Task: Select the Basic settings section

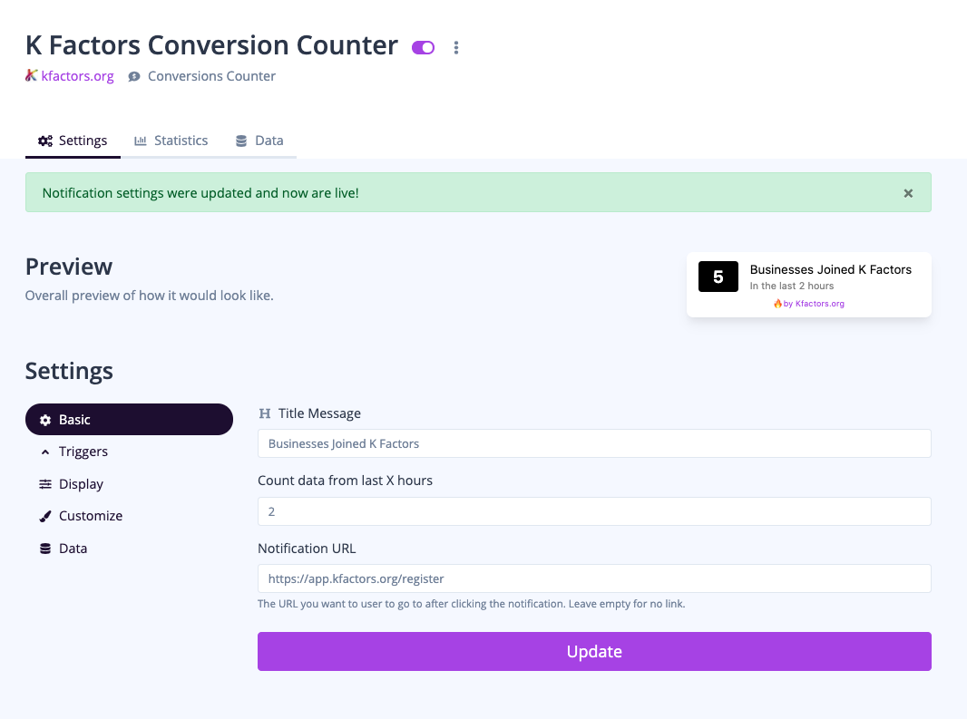Action: (x=129, y=419)
